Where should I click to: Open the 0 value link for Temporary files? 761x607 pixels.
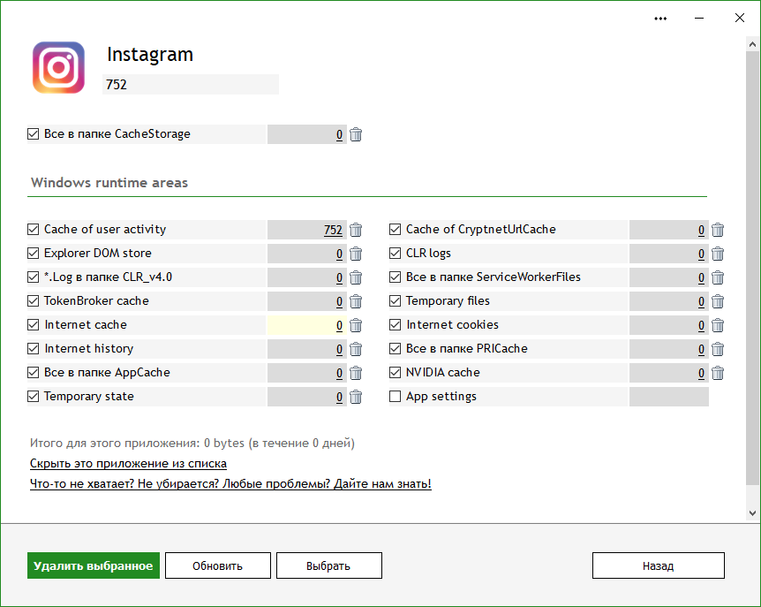tap(701, 301)
